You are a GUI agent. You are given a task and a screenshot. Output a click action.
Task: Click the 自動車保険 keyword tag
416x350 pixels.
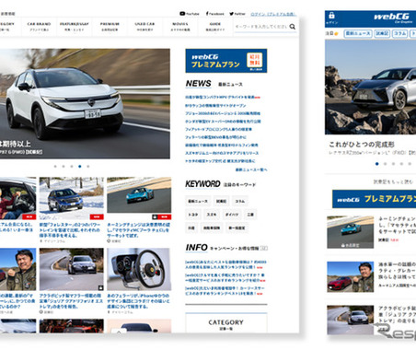click(212, 227)
